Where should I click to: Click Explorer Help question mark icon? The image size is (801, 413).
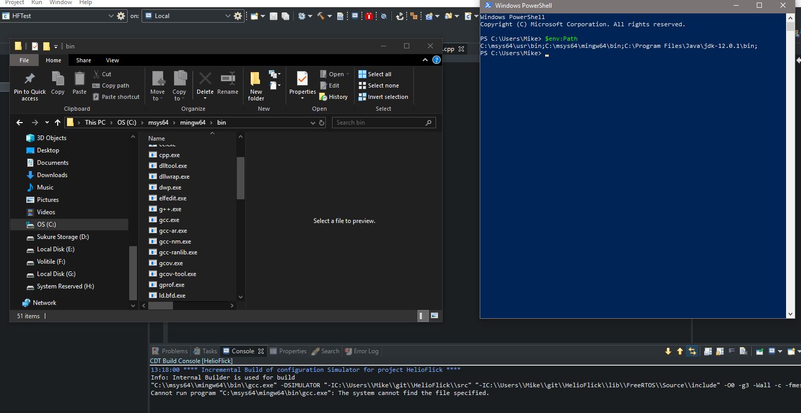tap(437, 60)
